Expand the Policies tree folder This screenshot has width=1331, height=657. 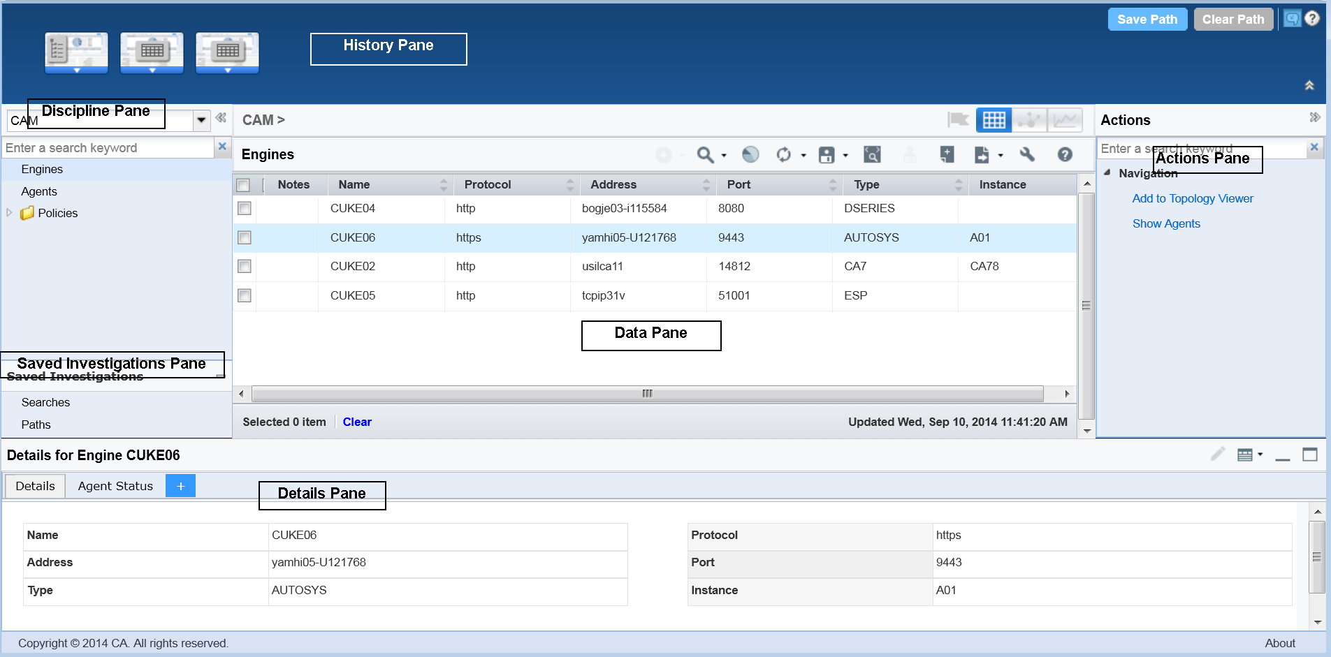point(9,213)
